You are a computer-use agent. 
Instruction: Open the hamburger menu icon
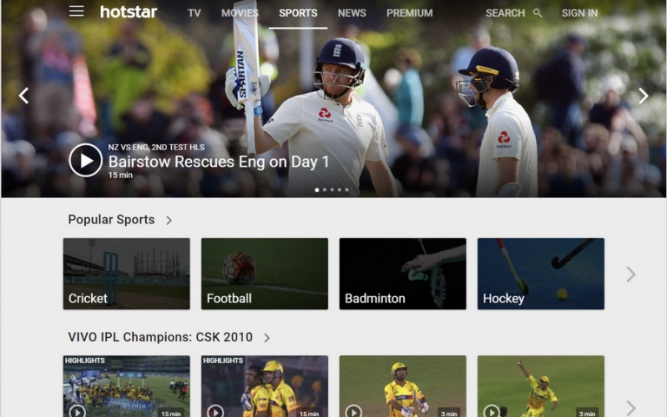pyautogui.click(x=76, y=11)
